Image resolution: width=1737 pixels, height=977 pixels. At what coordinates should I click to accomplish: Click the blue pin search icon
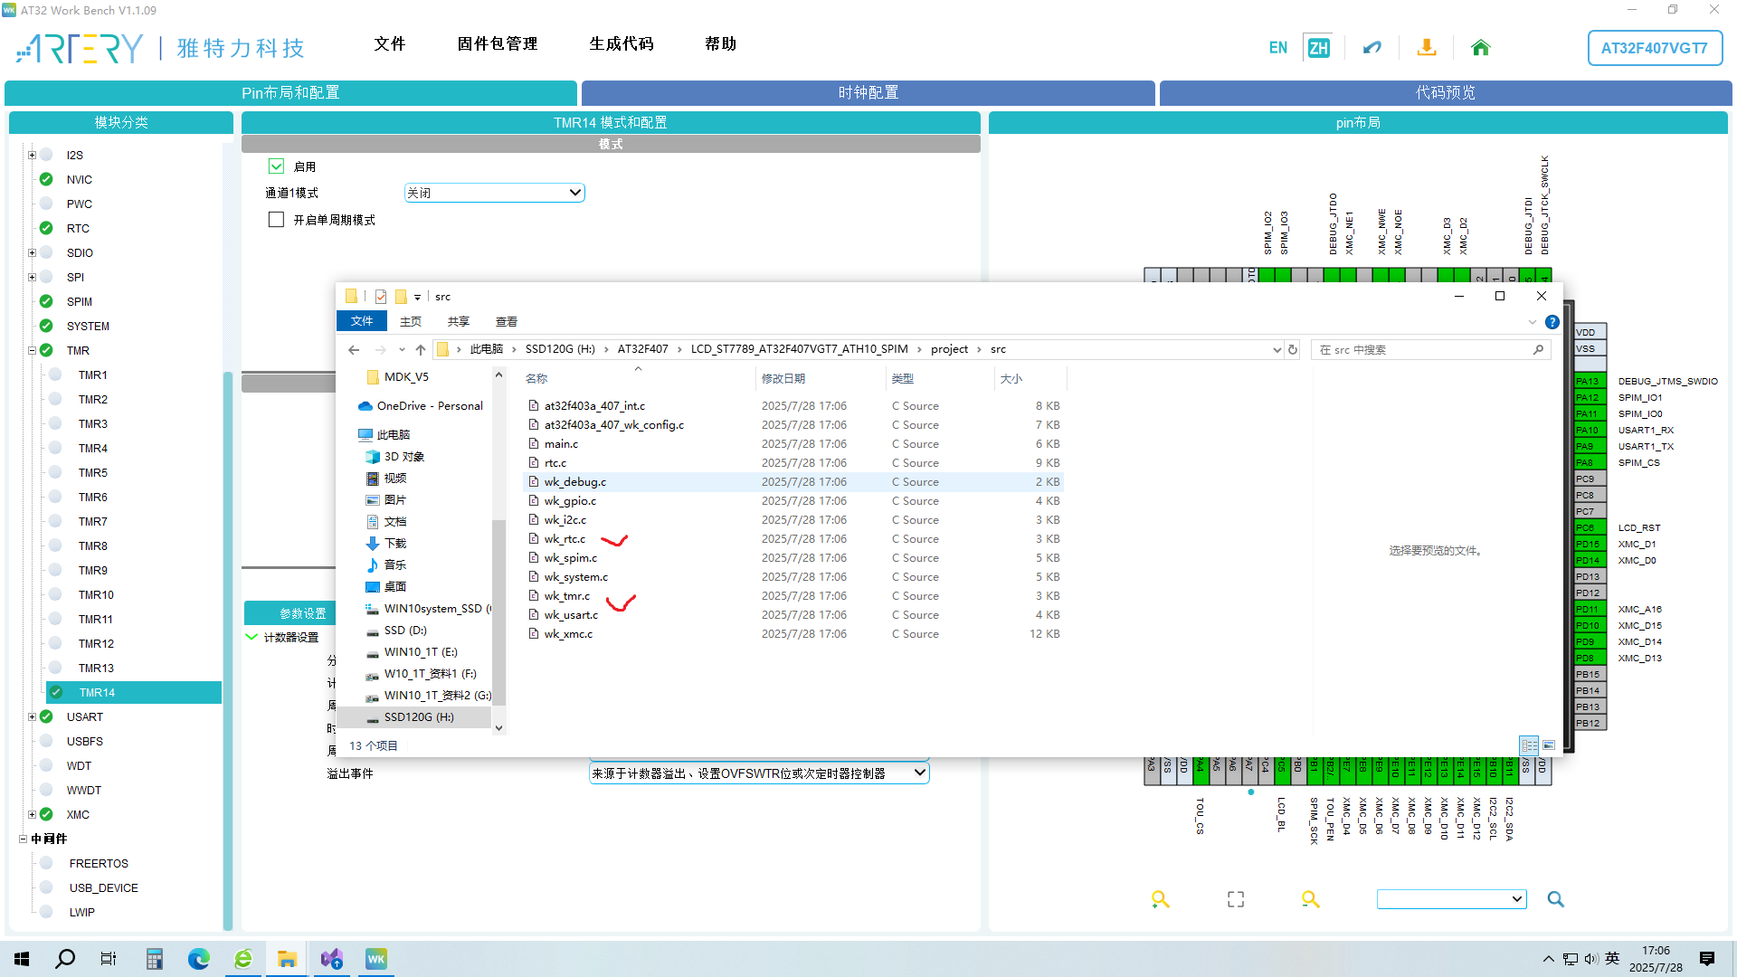coord(1555,898)
